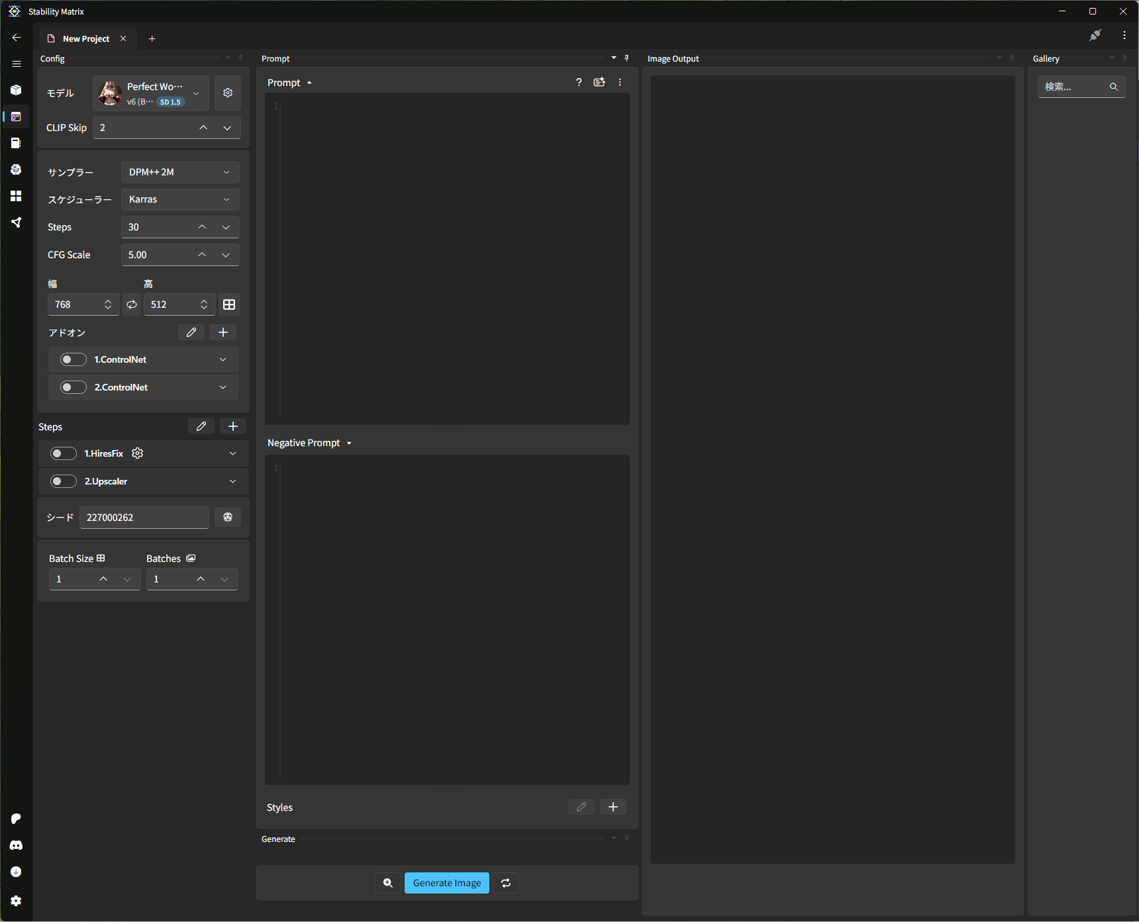
Task: Enable the 1.ControlNet addon toggle
Action: click(x=73, y=359)
